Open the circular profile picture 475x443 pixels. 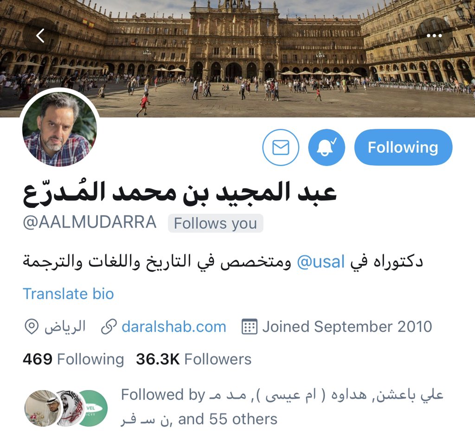point(60,129)
